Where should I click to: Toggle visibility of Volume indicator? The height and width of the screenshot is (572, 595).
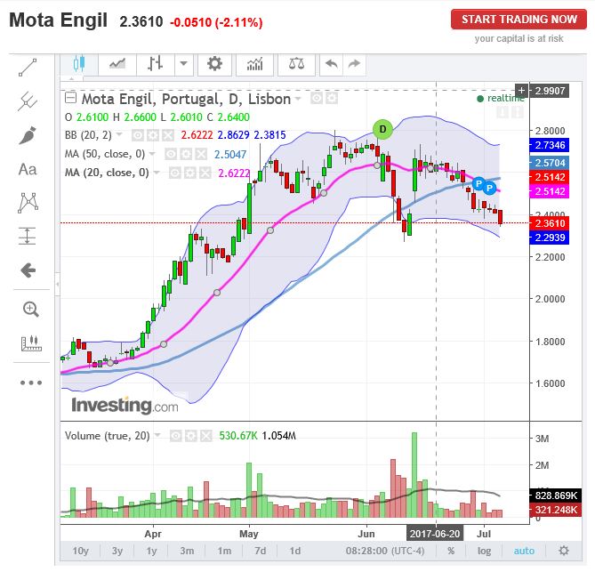(x=175, y=436)
